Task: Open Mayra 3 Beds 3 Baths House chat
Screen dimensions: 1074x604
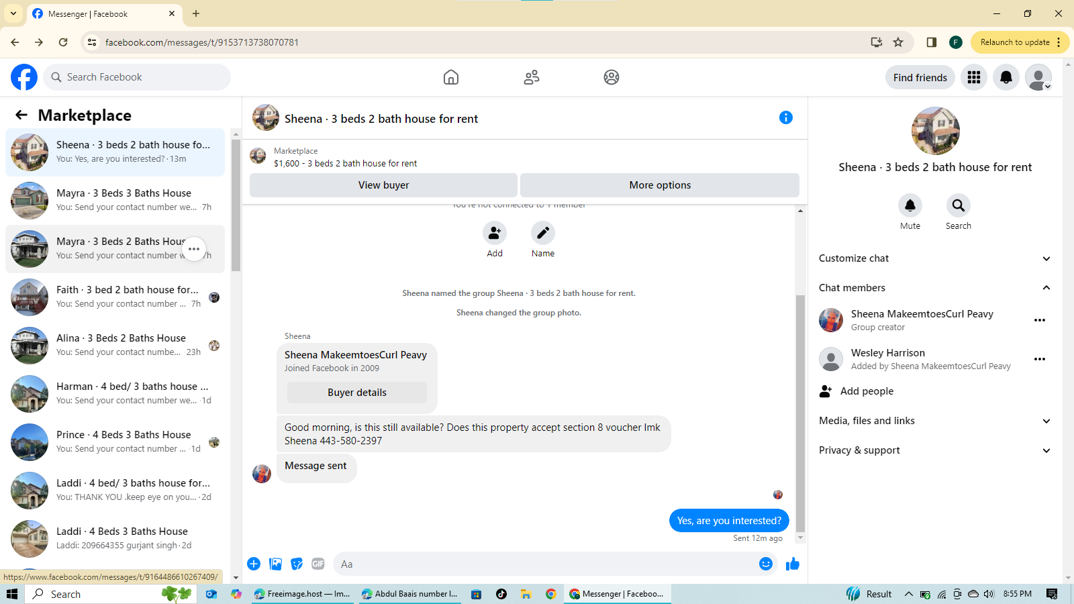Action: click(x=115, y=201)
